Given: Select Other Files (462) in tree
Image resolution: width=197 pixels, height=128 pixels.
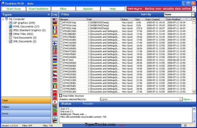Looking at the screenshot, I should [x=23, y=34].
